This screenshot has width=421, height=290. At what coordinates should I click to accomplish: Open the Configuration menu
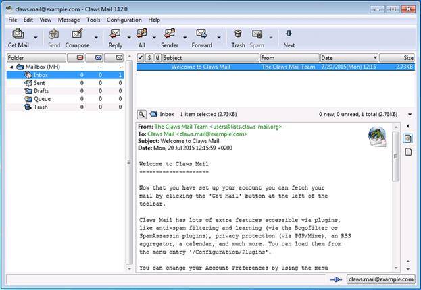(124, 20)
